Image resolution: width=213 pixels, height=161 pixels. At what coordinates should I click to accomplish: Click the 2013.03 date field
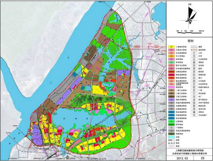(182, 158)
